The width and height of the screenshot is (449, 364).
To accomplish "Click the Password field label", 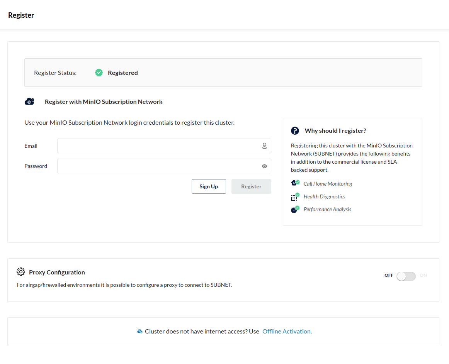I will tap(36, 166).
